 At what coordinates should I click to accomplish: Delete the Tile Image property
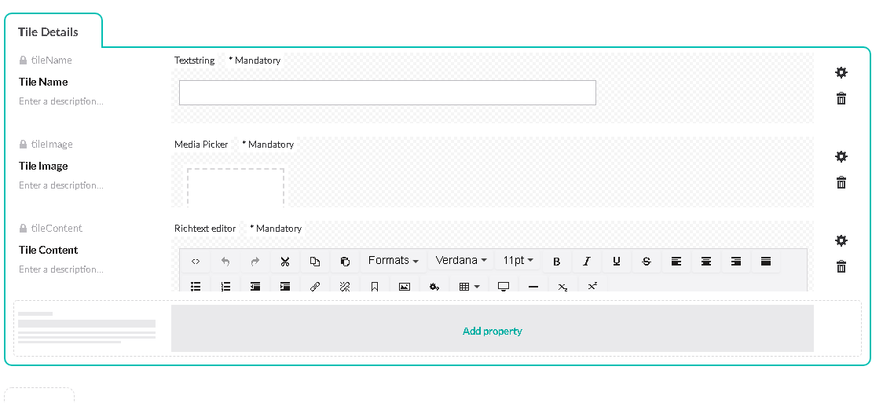(841, 182)
